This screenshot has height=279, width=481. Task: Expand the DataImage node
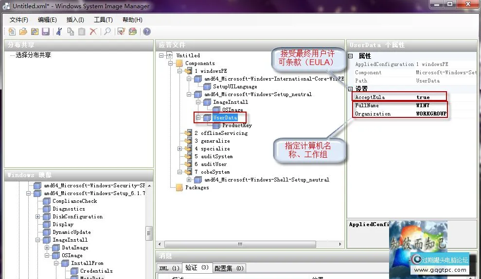47,247
